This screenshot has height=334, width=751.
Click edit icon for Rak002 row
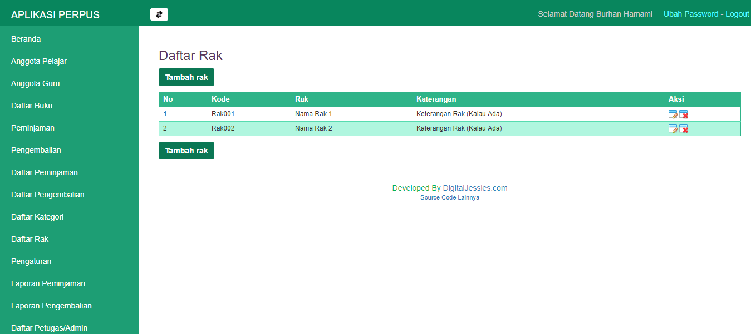(x=673, y=129)
